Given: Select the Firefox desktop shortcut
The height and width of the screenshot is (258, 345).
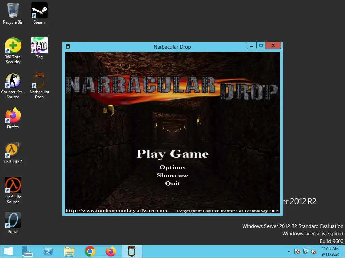Looking at the screenshot, I should pos(13,118).
